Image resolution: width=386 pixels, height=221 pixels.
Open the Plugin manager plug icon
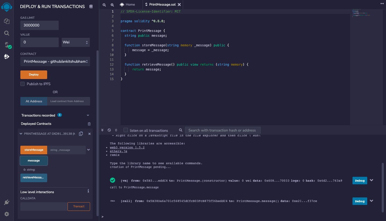(x=7, y=203)
